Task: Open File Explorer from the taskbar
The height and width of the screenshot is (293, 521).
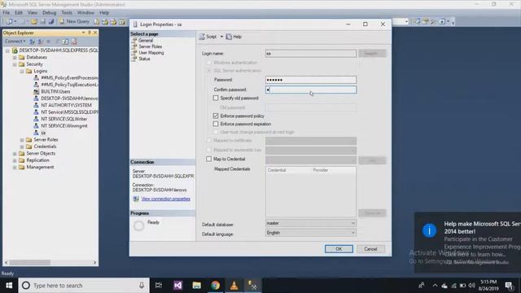Action: tap(197, 286)
